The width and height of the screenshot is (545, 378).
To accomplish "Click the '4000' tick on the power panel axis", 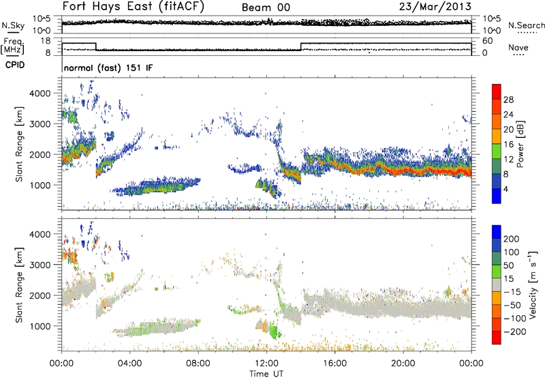I will [40, 93].
